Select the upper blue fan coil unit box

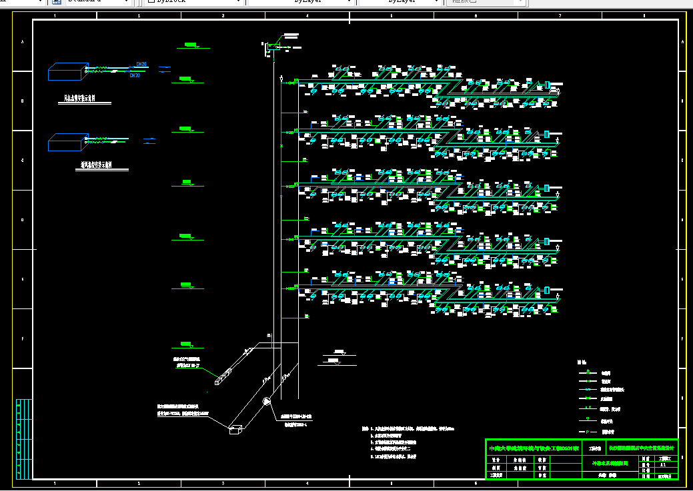click(68, 71)
